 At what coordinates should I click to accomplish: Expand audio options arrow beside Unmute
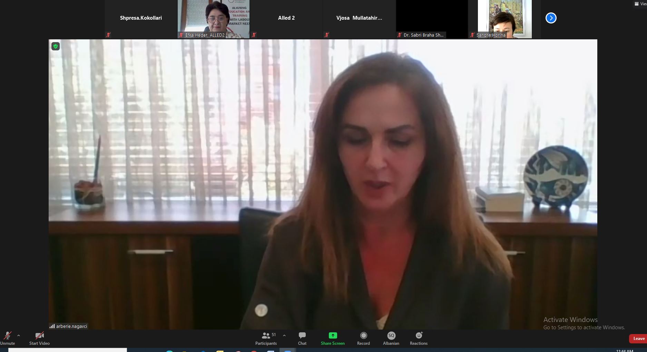click(19, 335)
